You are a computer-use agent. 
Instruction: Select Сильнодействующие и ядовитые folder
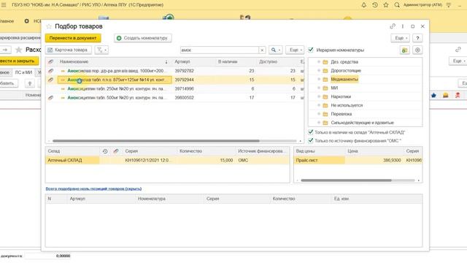(362, 123)
